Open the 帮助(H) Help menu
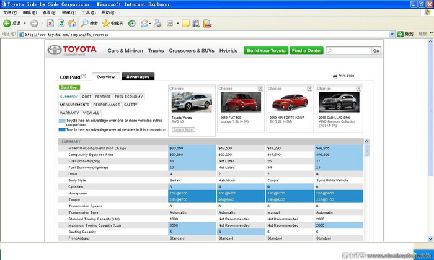Screen dimensions: 434x260 (x=108, y=12)
